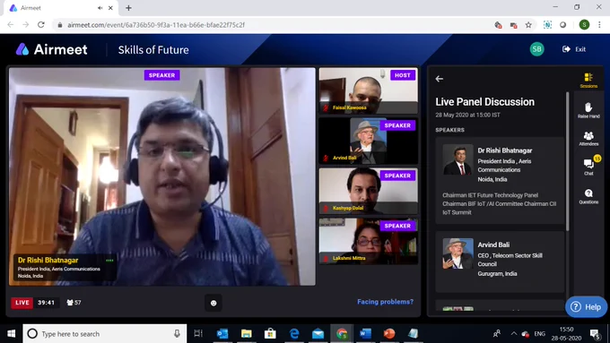Open the Questions panel icon
610x343 pixels.
point(588,196)
